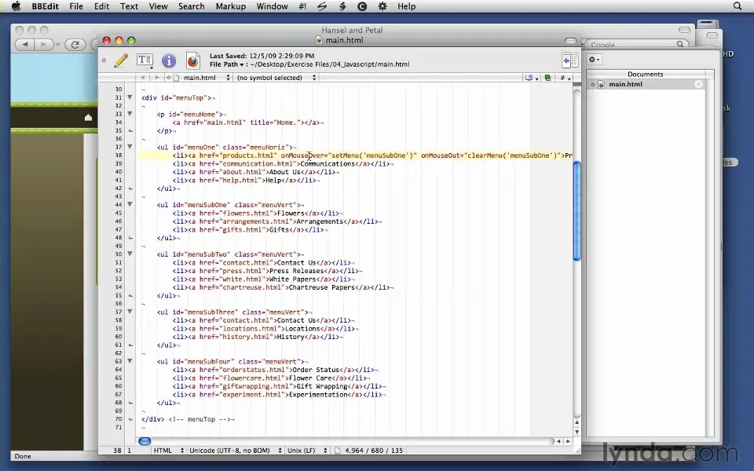This screenshot has width=754, height=471.
Task: Go to the previous document arrow
Action: point(142,78)
